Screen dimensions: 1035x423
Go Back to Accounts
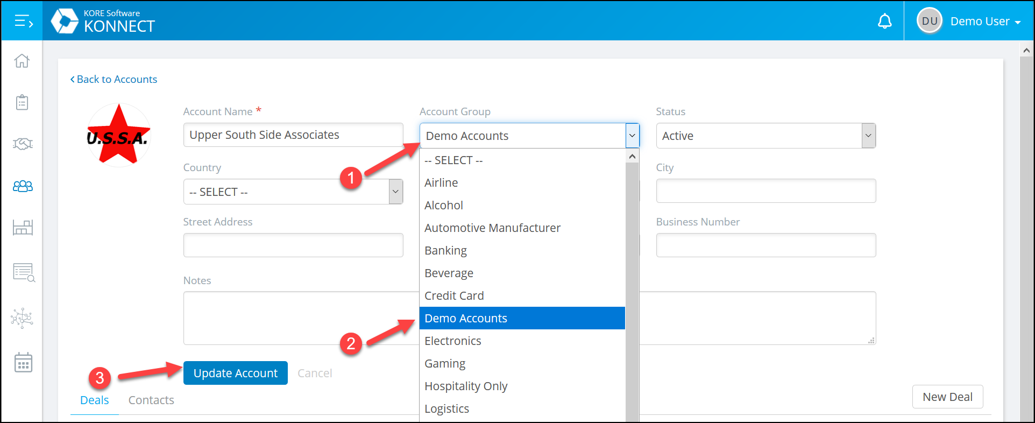(114, 79)
